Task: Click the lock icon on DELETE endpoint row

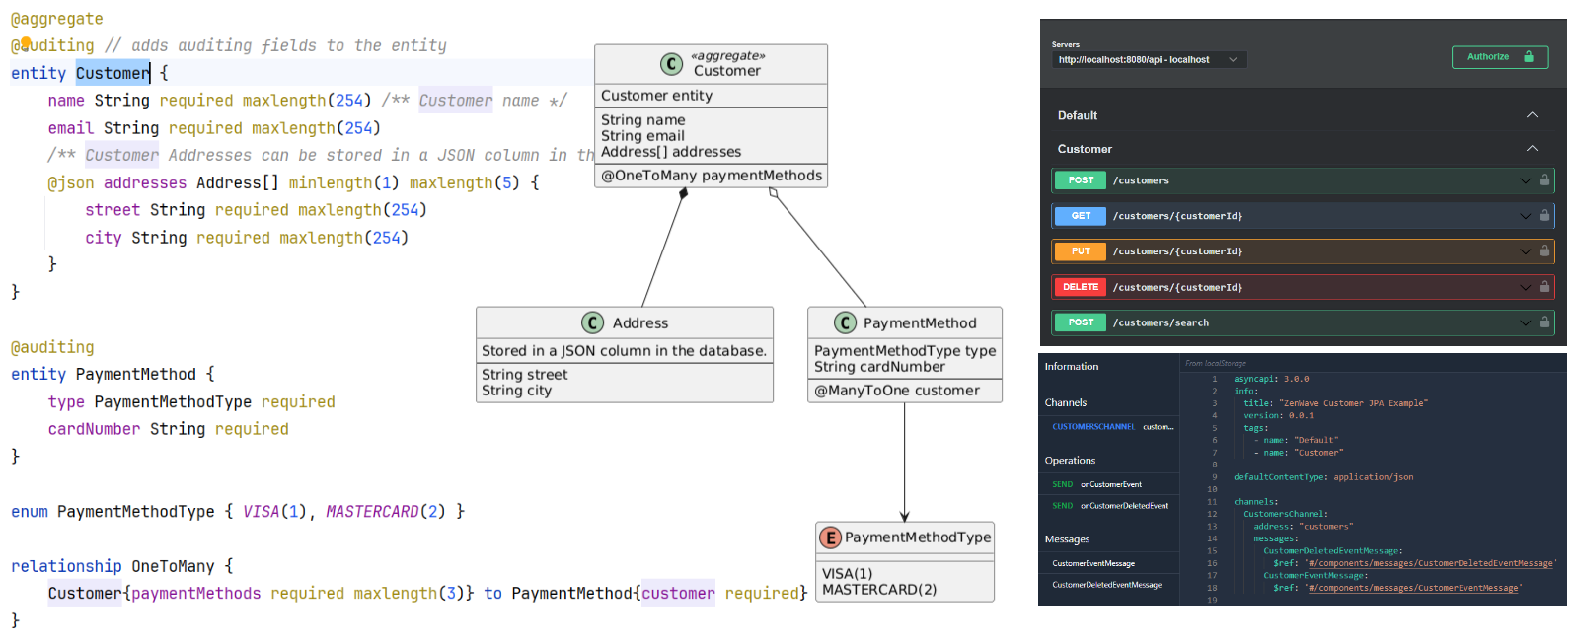Action: 1544,287
